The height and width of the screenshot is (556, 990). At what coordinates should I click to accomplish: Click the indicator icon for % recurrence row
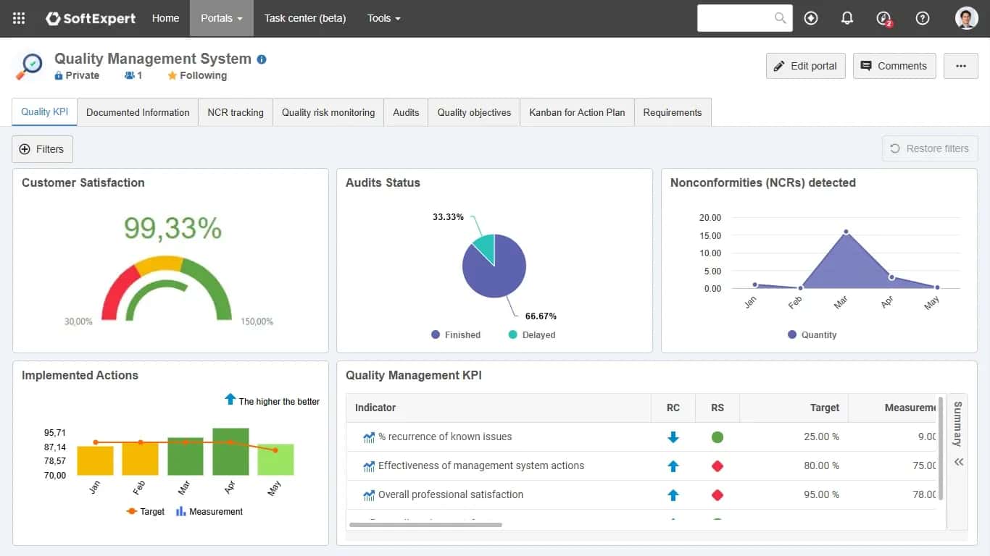tap(369, 437)
